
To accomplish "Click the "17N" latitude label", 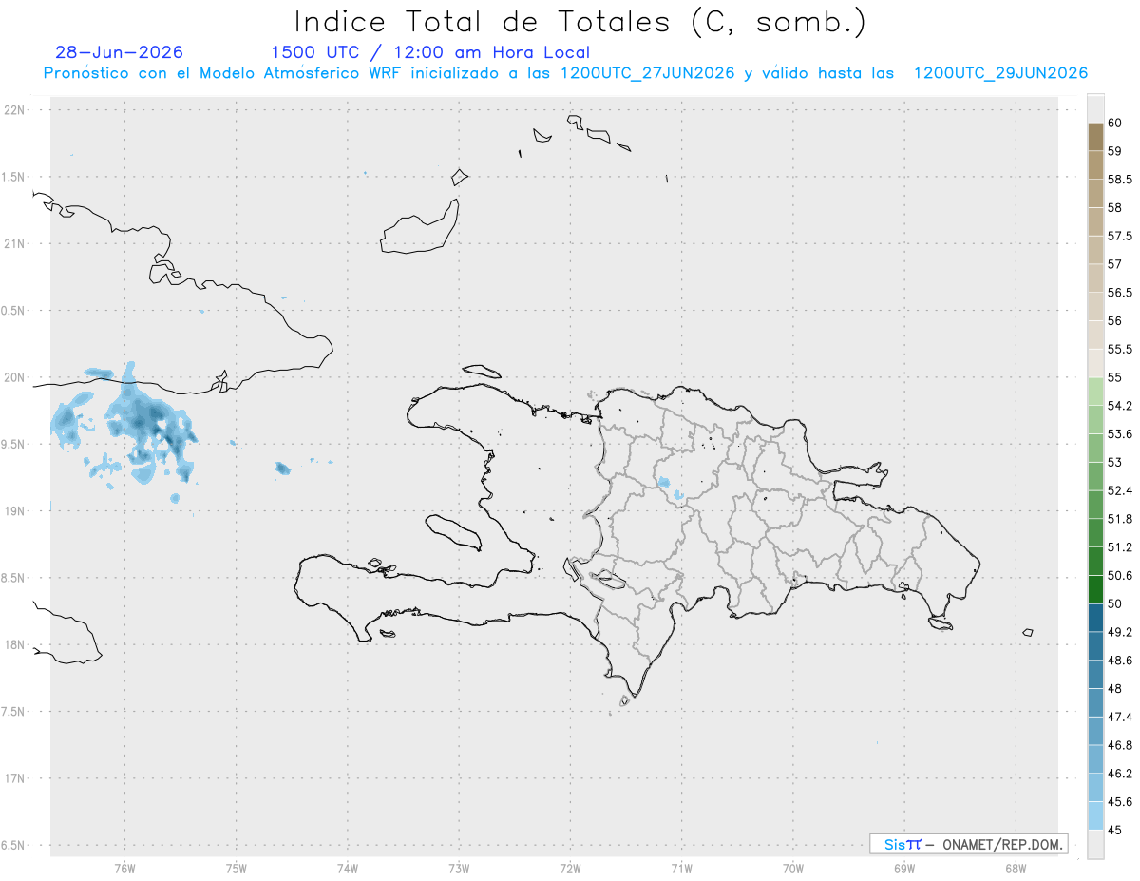I will [x=16, y=778].
